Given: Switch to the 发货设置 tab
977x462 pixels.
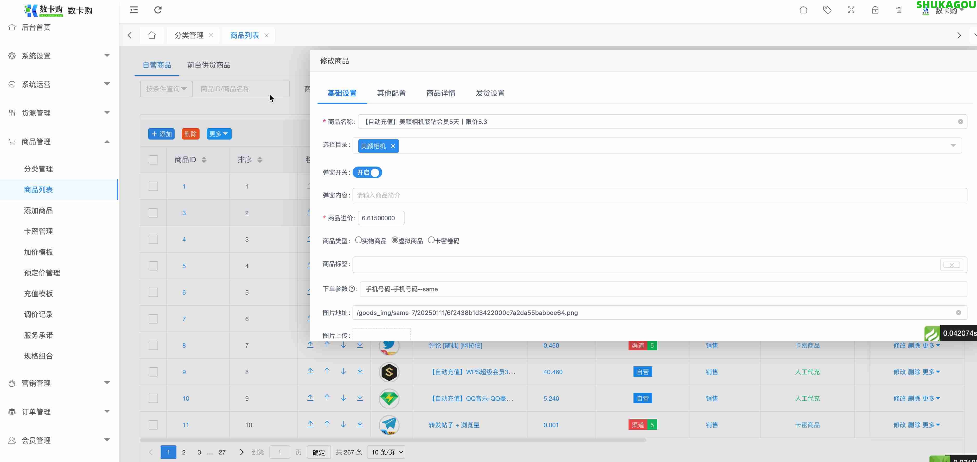Looking at the screenshot, I should click(x=490, y=93).
